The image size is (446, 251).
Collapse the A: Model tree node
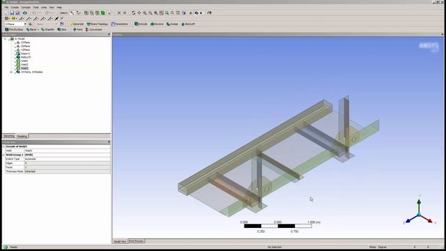tap(5, 39)
